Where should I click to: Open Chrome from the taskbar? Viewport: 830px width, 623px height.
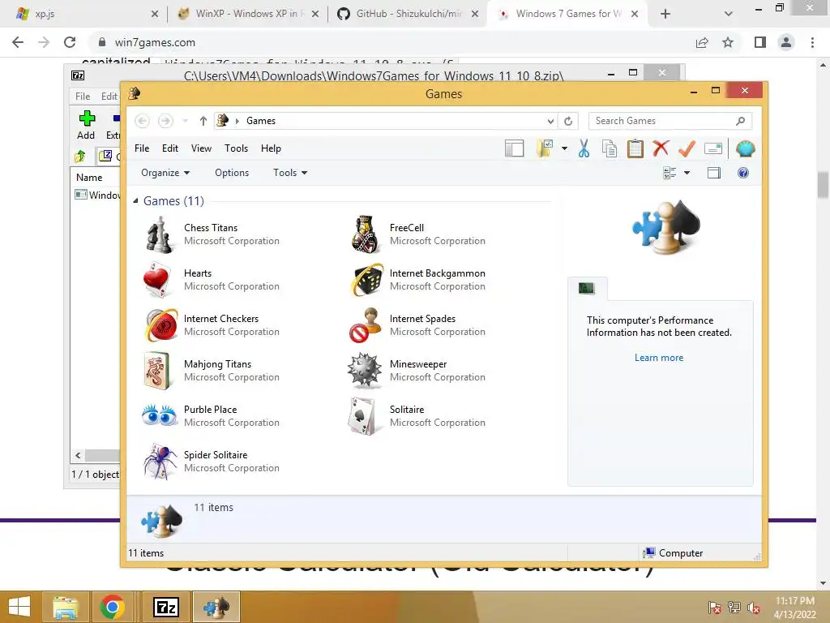click(x=112, y=607)
